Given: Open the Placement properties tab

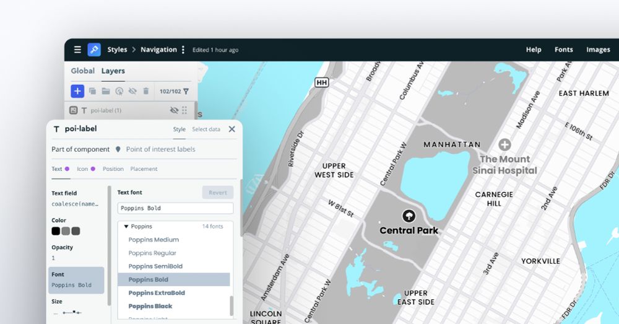Looking at the screenshot, I should [x=144, y=169].
